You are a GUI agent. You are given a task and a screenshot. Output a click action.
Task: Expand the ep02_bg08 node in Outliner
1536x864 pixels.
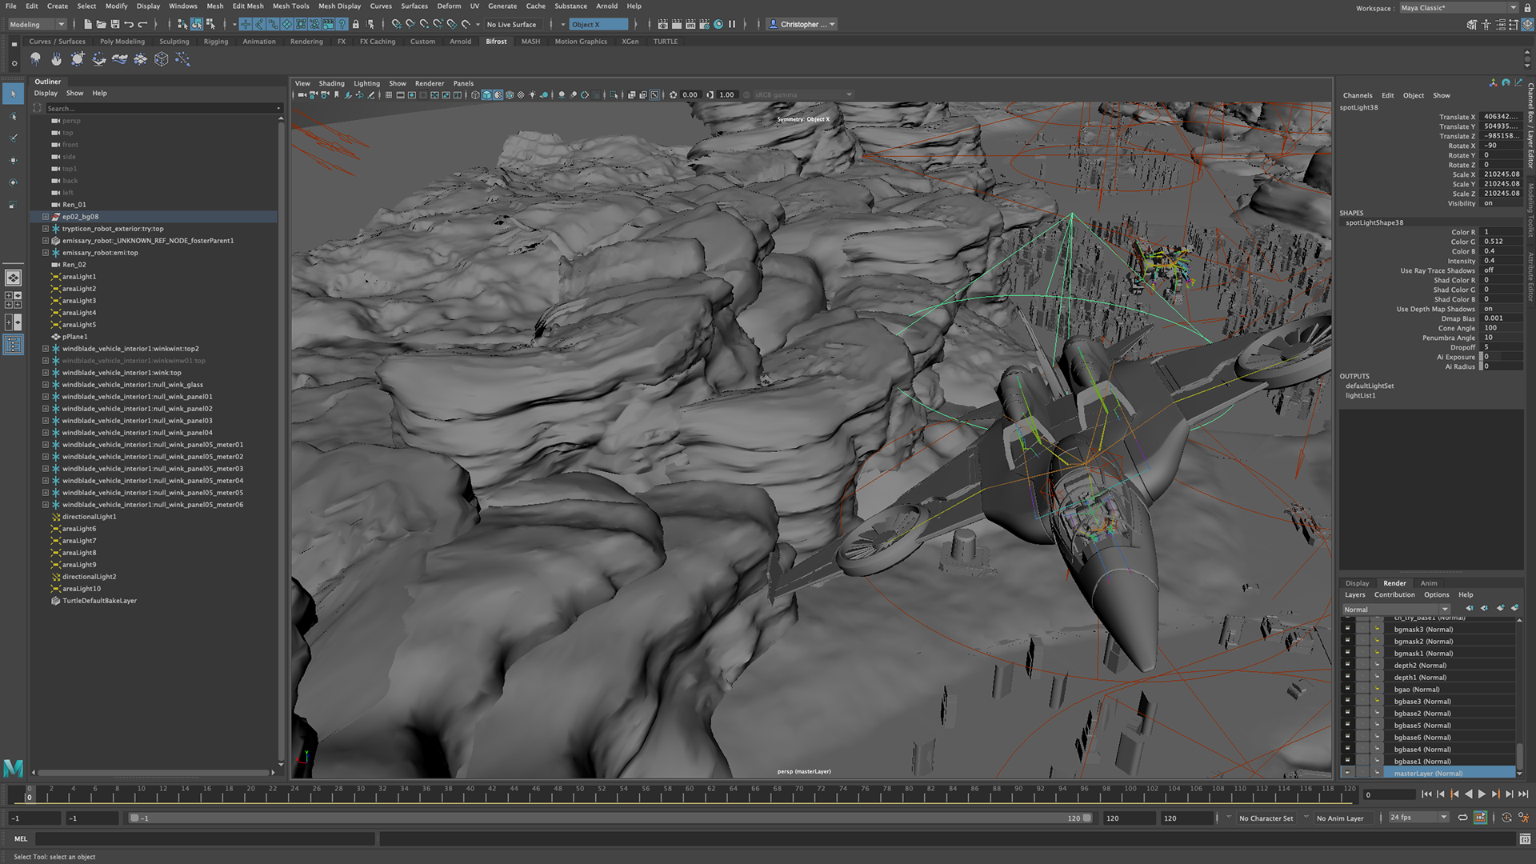(x=46, y=217)
